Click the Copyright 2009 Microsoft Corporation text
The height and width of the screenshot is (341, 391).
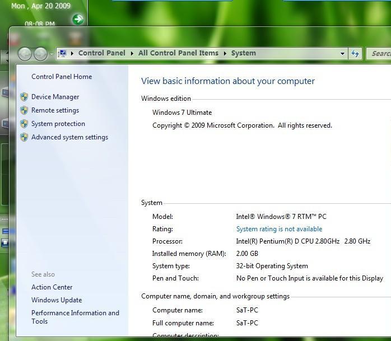242,125
